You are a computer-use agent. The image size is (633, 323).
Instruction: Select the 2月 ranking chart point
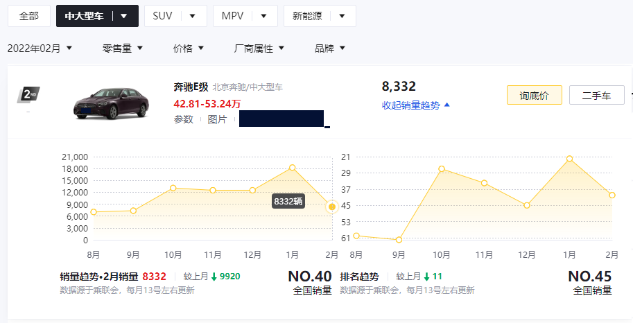[x=612, y=195]
